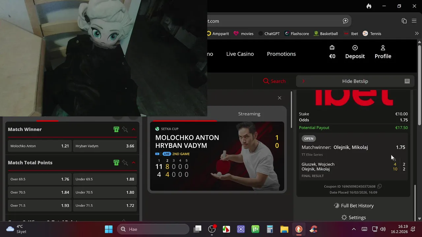The width and height of the screenshot is (422, 237).
Task: Bet on Hryban Vadym at 3.66
Action: pyautogui.click(x=105, y=146)
